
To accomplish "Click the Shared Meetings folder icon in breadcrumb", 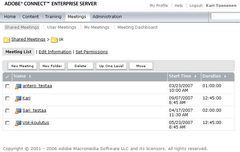I will (x=7, y=40).
